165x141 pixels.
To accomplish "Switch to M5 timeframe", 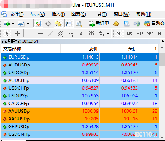I will point(129,33).
